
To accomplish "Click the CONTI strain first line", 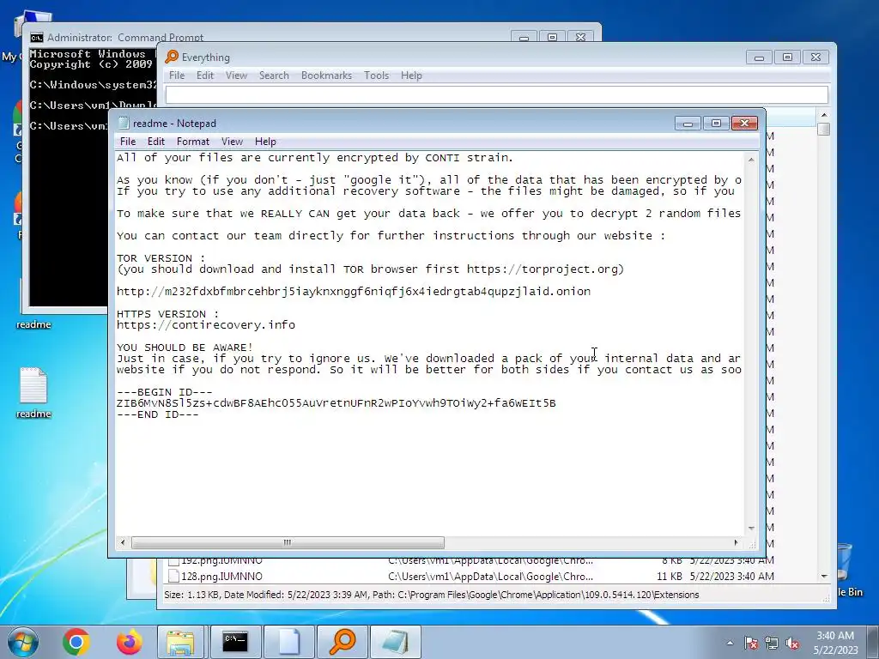I will tap(314, 158).
